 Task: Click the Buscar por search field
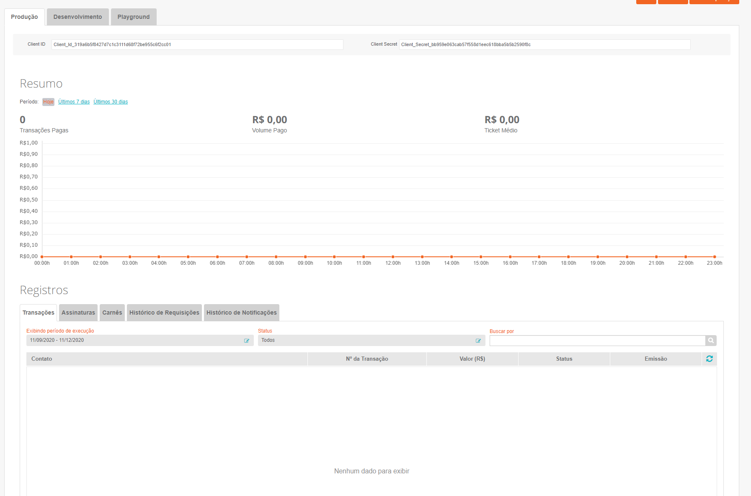[597, 341]
